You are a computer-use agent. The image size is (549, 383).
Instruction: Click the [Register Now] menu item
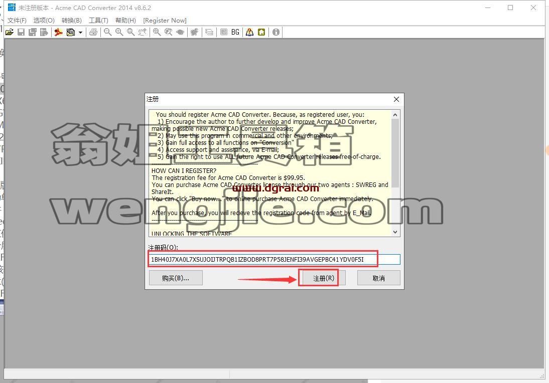[165, 20]
